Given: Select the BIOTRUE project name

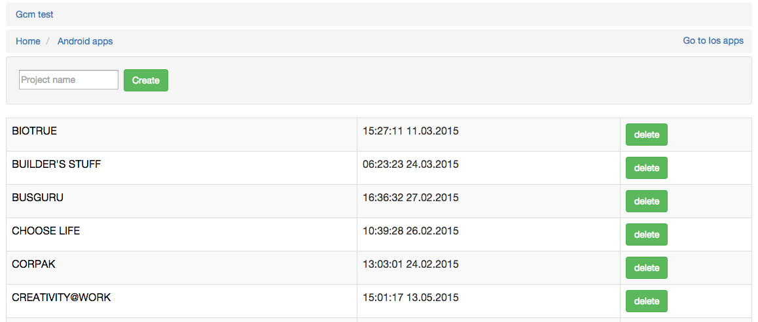Looking at the screenshot, I should (35, 131).
